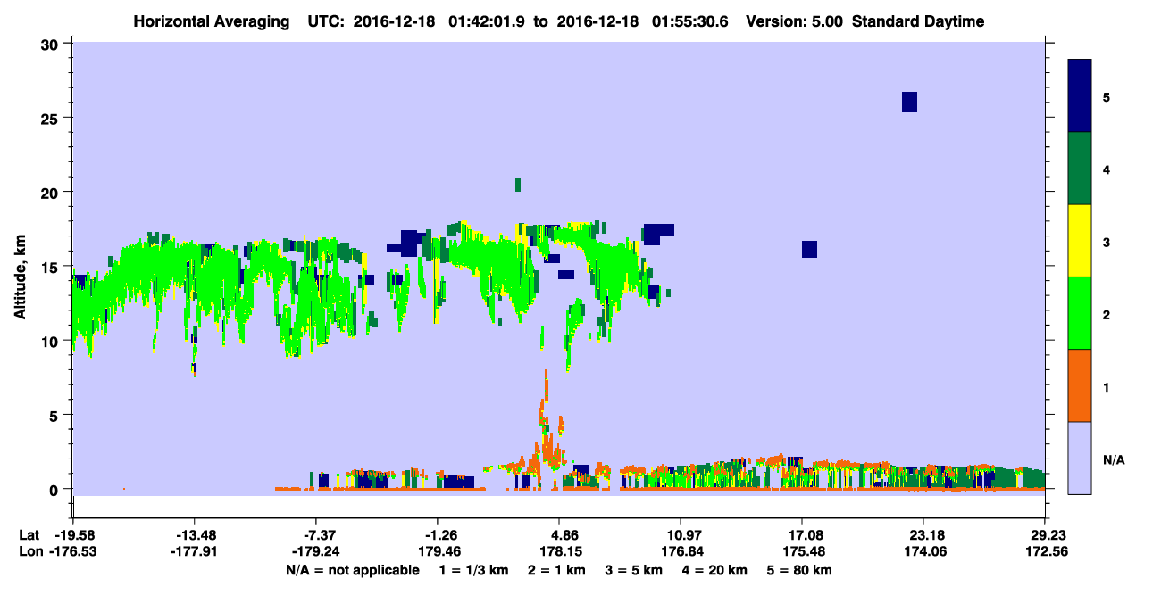Click the bright green level 2 color swatch

(1080, 313)
